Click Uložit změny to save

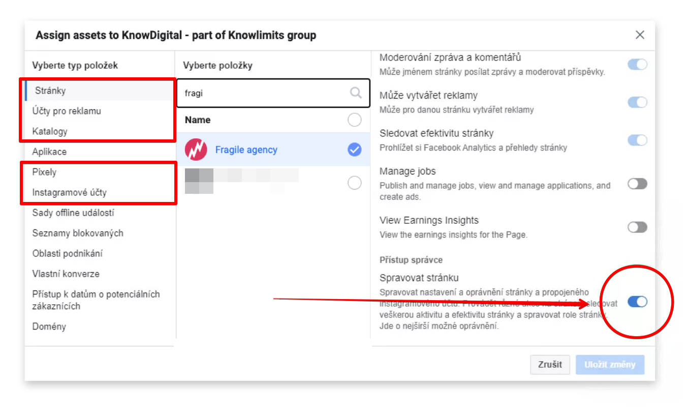tap(609, 365)
